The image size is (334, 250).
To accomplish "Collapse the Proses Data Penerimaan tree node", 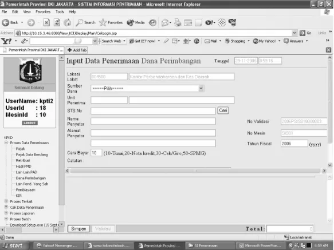I will click(x=6, y=142).
